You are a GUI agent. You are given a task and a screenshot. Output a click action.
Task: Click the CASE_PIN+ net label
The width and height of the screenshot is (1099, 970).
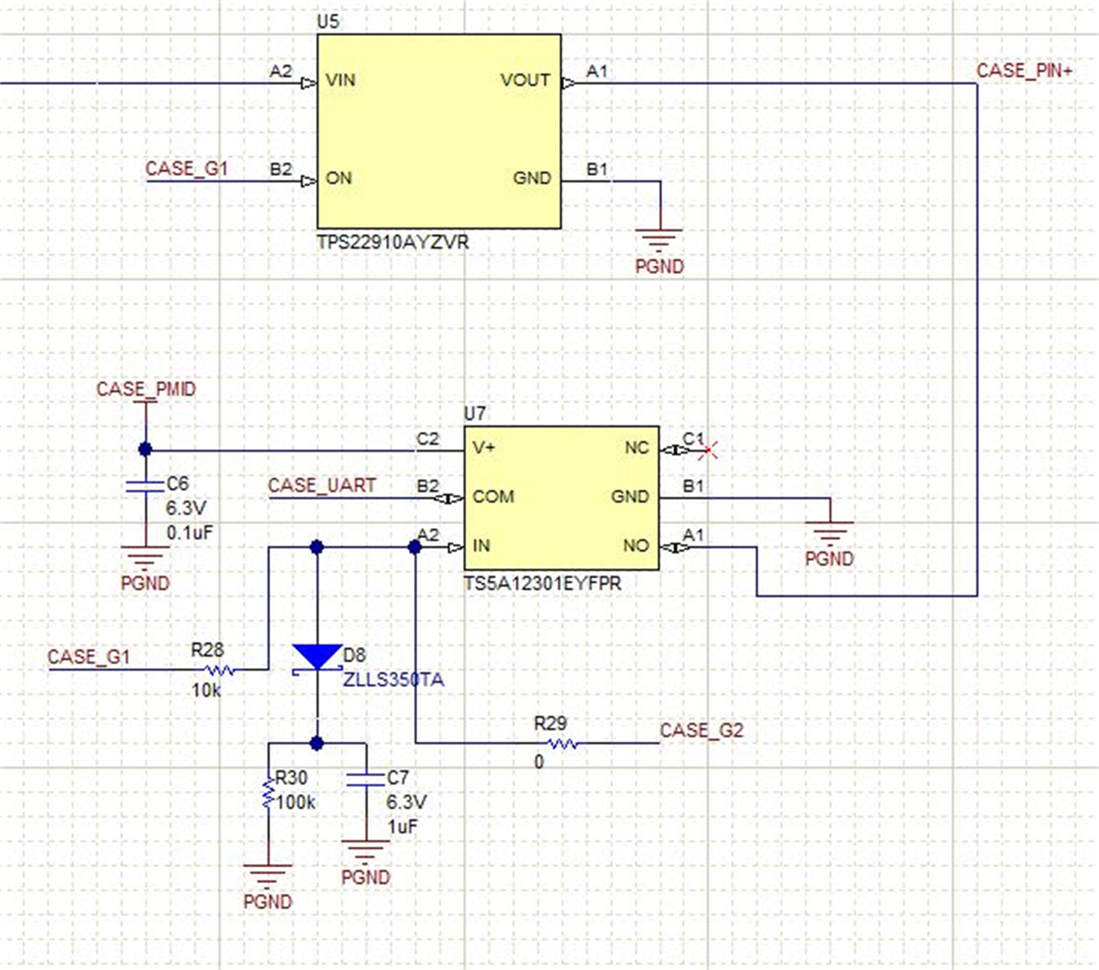click(x=1024, y=71)
